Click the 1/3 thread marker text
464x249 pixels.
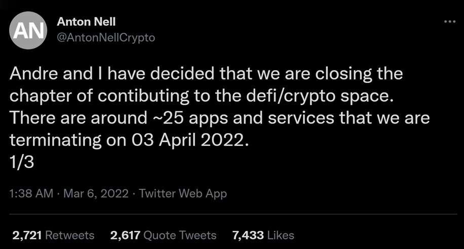pyautogui.click(x=22, y=162)
